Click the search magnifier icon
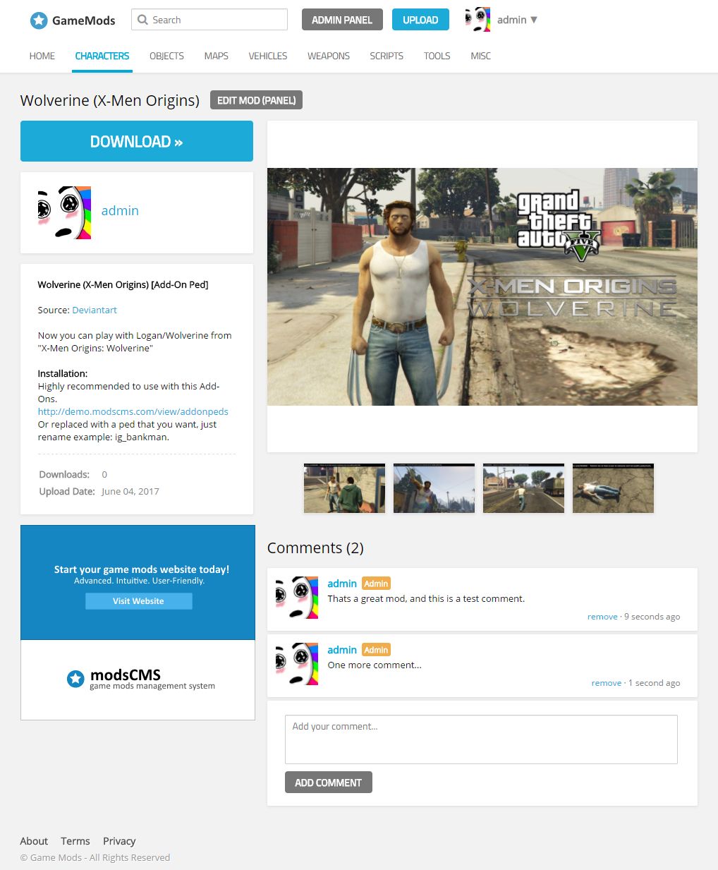The image size is (718, 870). click(142, 20)
